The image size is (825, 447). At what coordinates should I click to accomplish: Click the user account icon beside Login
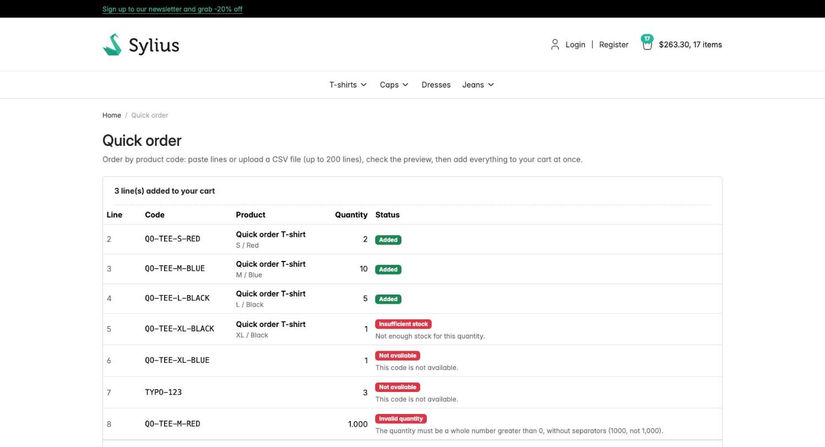[x=555, y=45]
